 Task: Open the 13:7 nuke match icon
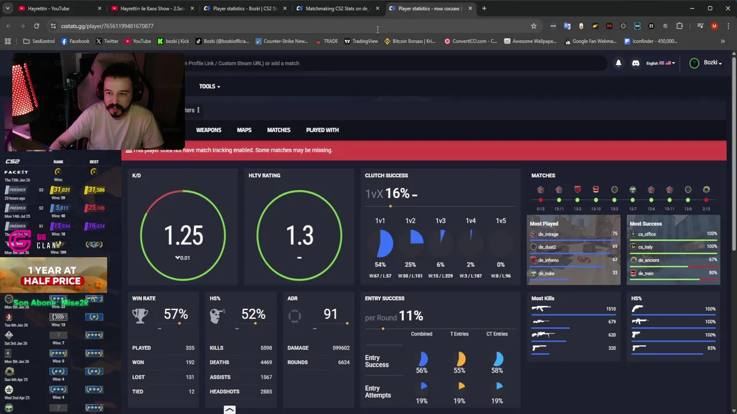pos(633,190)
